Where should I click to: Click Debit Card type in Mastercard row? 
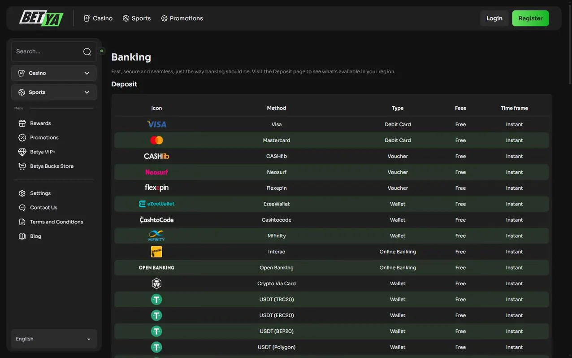[398, 140]
